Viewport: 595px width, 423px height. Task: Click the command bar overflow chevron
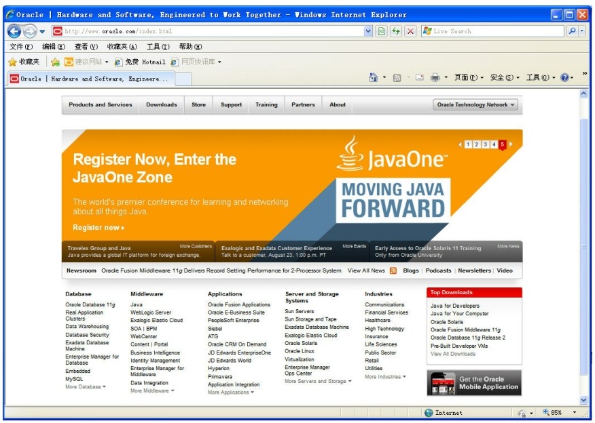coord(585,73)
